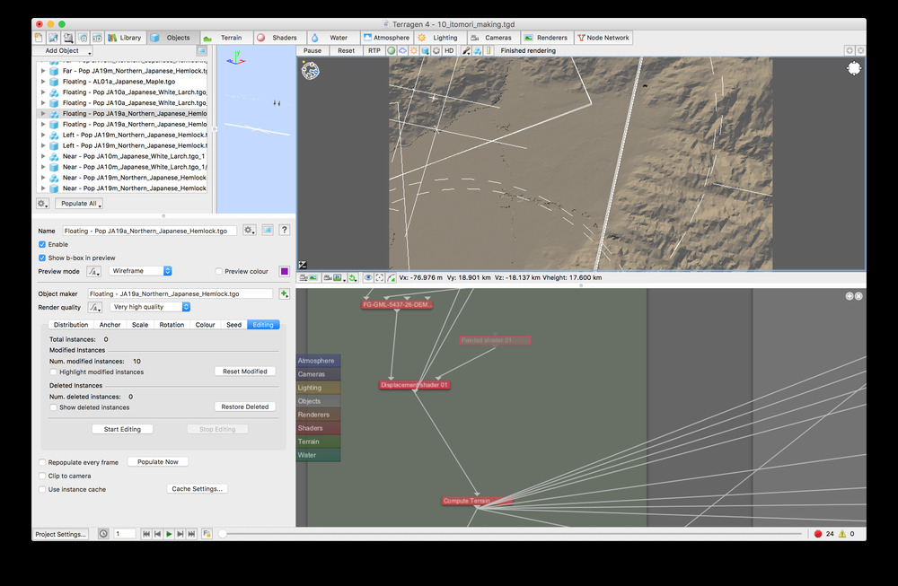Go to the Atmosphere tab

pyautogui.click(x=386, y=38)
